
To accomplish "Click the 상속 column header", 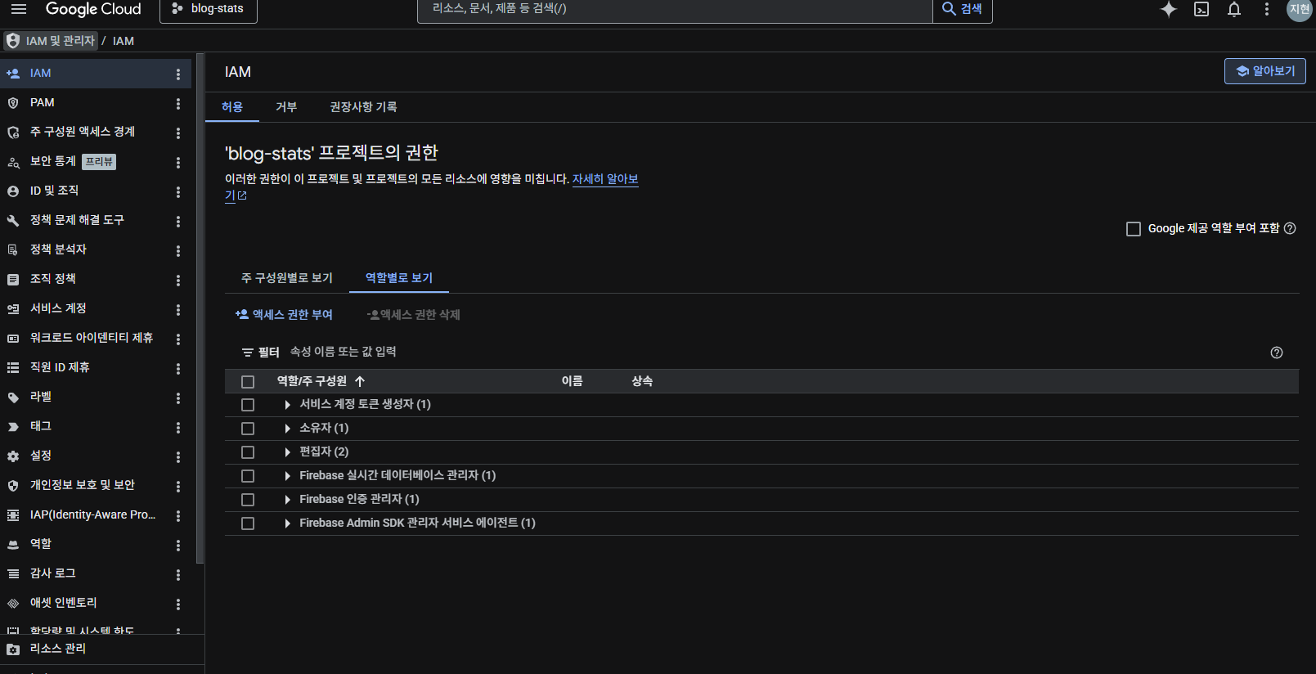I will (642, 381).
